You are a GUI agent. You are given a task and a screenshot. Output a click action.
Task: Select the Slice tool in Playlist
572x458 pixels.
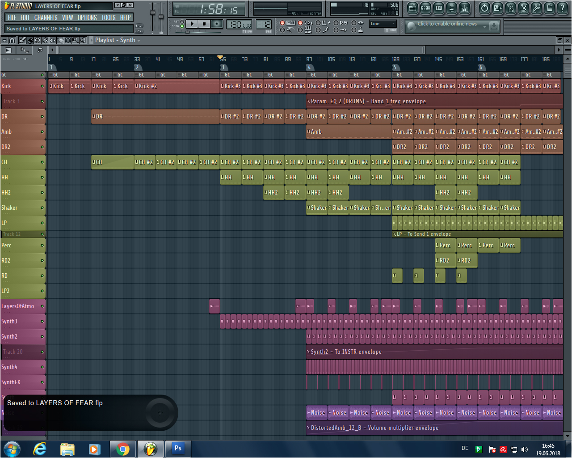(x=60, y=40)
